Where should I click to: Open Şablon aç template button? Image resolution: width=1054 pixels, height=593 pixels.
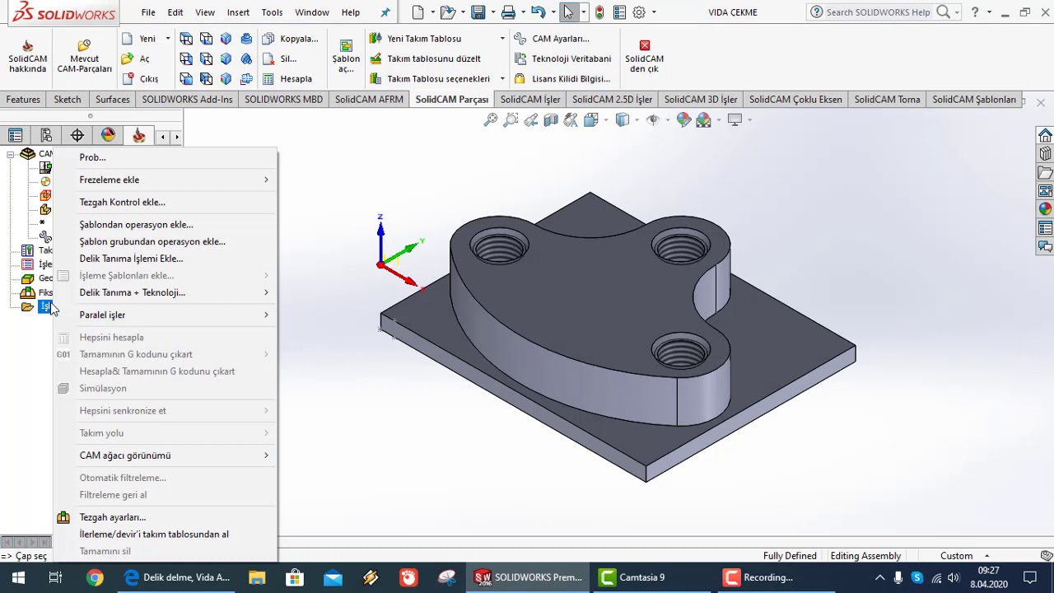click(x=346, y=57)
